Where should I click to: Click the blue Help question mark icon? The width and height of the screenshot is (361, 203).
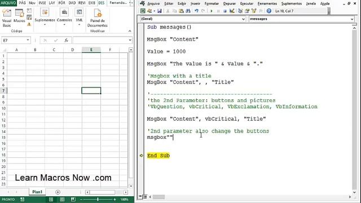click(x=268, y=11)
